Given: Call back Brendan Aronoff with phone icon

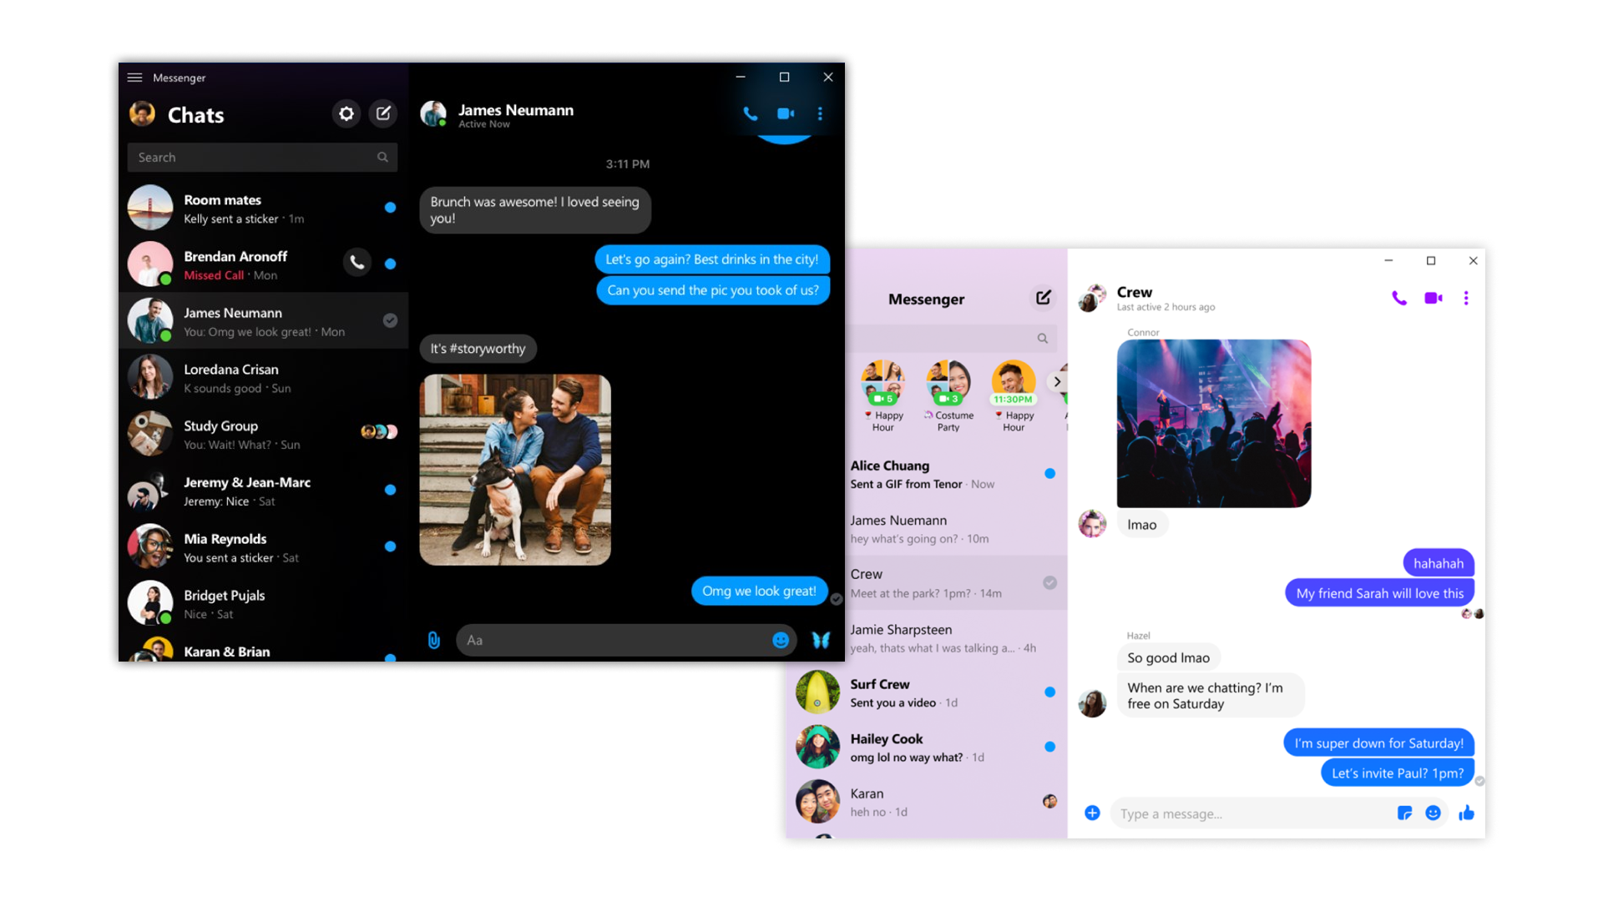Looking at the screenshot, I should point(357,263).
